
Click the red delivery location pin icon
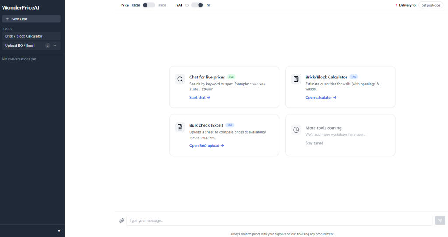pos(396,5)
